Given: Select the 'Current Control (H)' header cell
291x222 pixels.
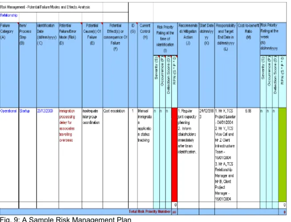Looking at the screenshot, I should pyautogui.click(x=145, y=65).
